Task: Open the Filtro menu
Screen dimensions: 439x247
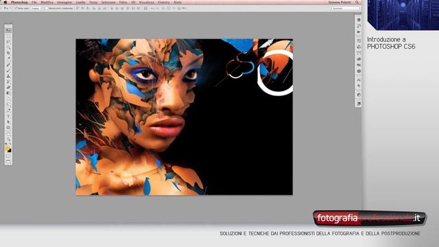Action: coord(123,2)
